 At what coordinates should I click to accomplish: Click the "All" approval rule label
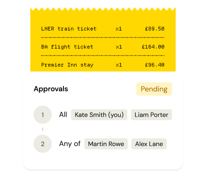point(63,115)
